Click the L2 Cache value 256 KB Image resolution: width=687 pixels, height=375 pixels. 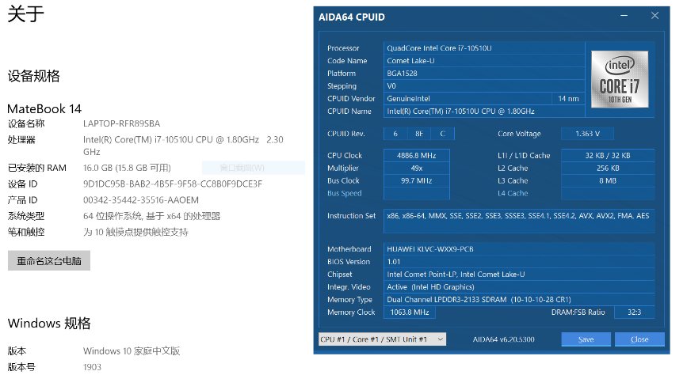608,168
